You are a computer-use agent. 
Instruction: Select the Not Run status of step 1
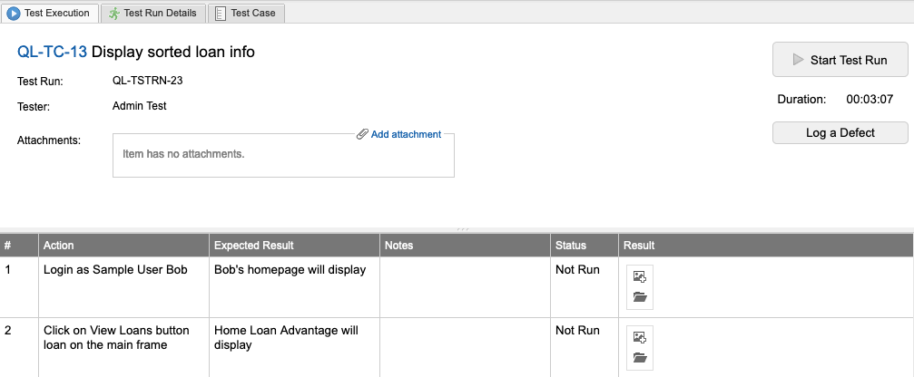coord(577,270)
